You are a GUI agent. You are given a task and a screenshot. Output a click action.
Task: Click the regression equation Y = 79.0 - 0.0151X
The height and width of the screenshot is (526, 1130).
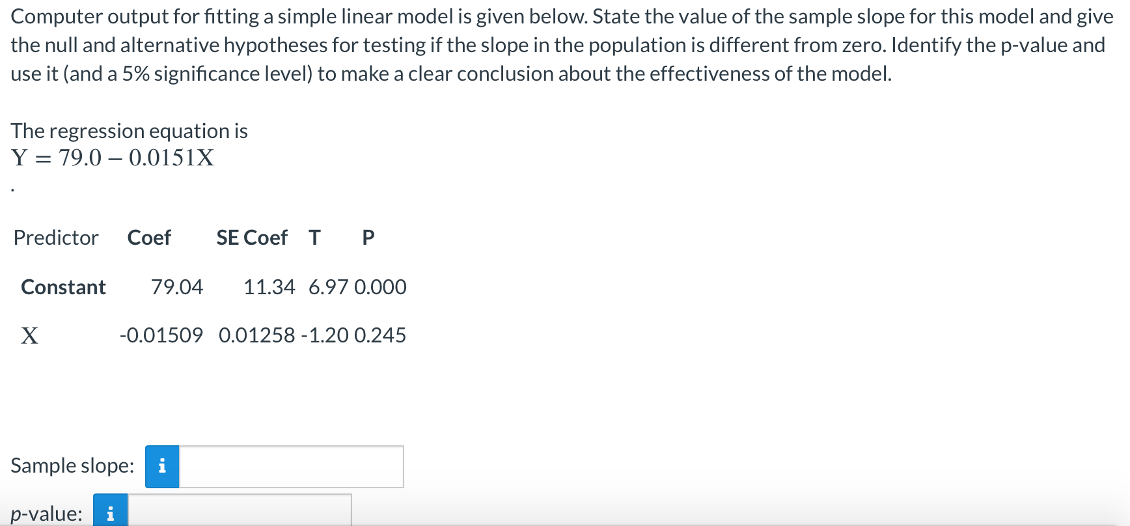[112, 158]
